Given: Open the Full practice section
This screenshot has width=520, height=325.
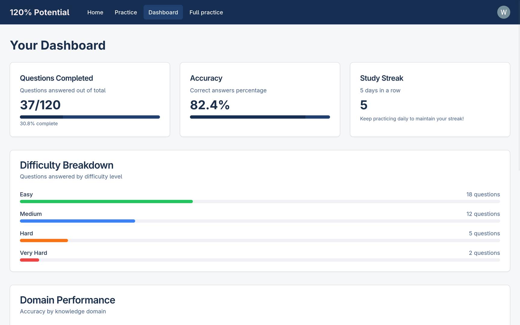Looking at the screenshot, I should click(x=206, y=12).
